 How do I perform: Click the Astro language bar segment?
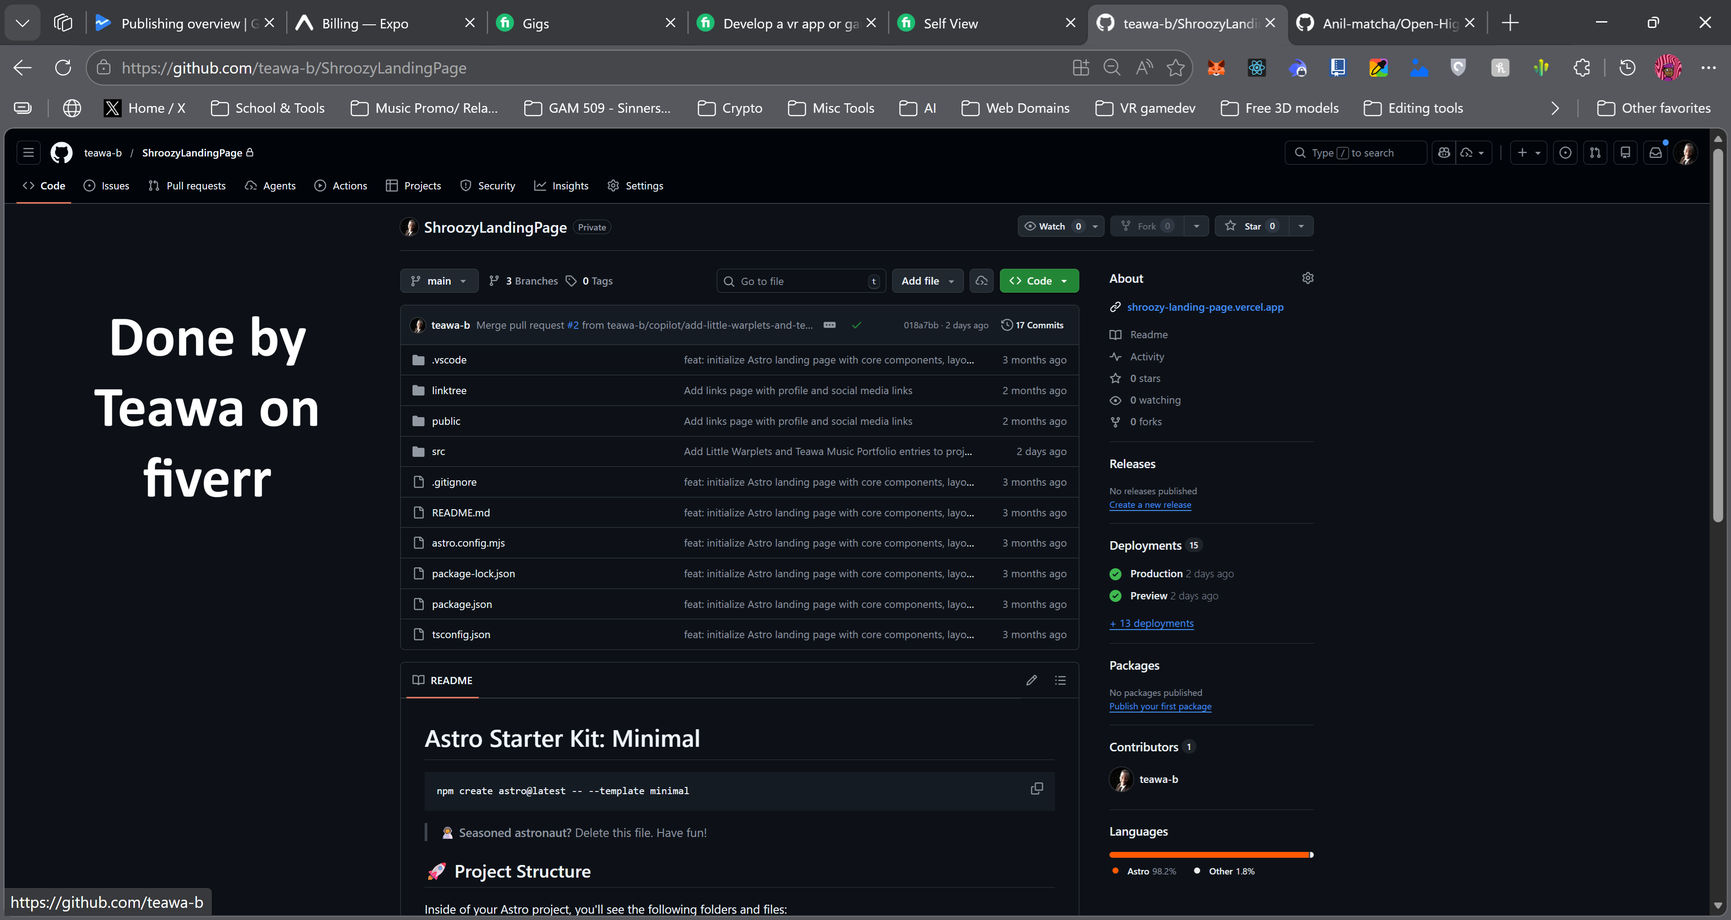click(x=1209, y=855)
